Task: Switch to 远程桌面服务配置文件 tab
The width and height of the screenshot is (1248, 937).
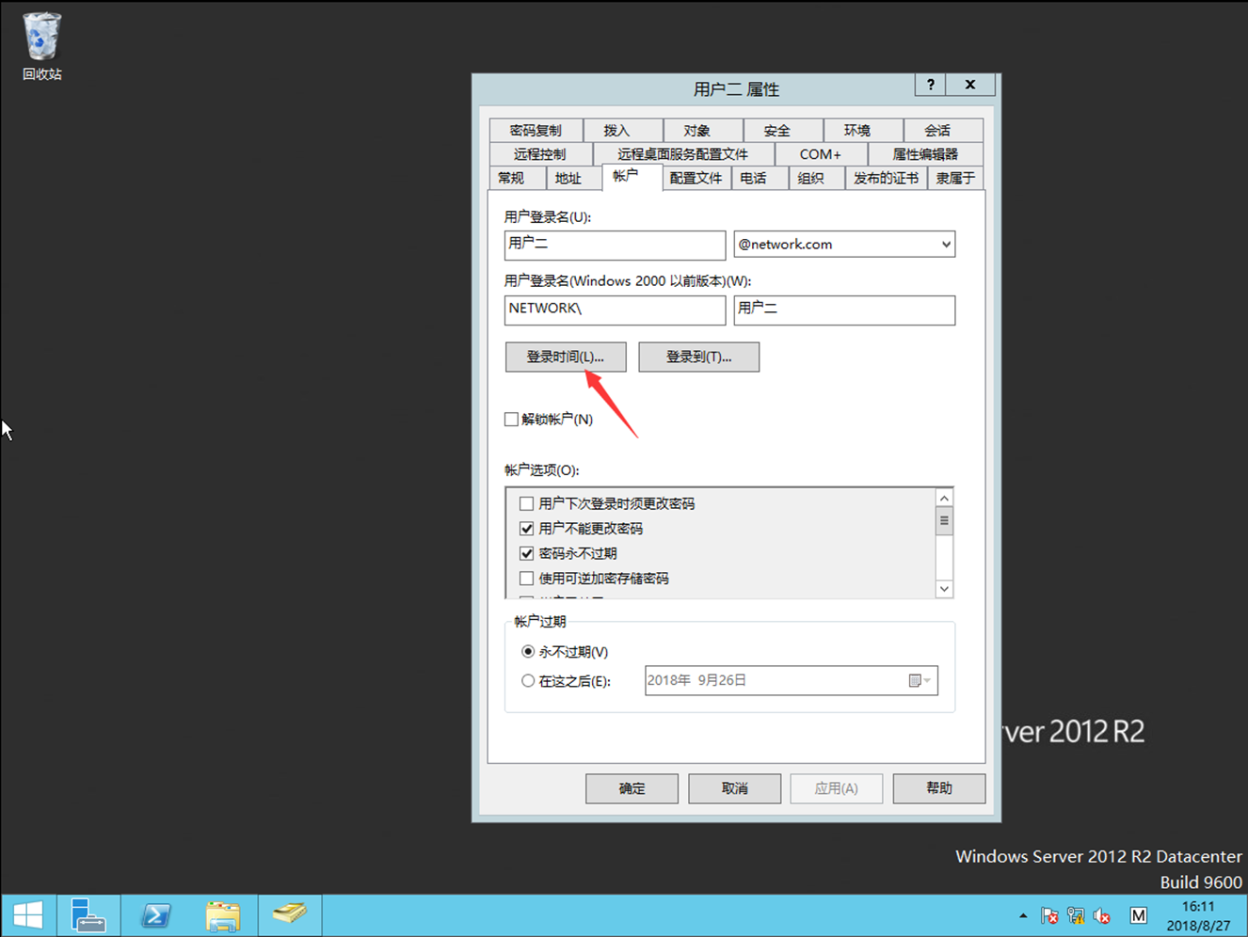Action: 683,154
